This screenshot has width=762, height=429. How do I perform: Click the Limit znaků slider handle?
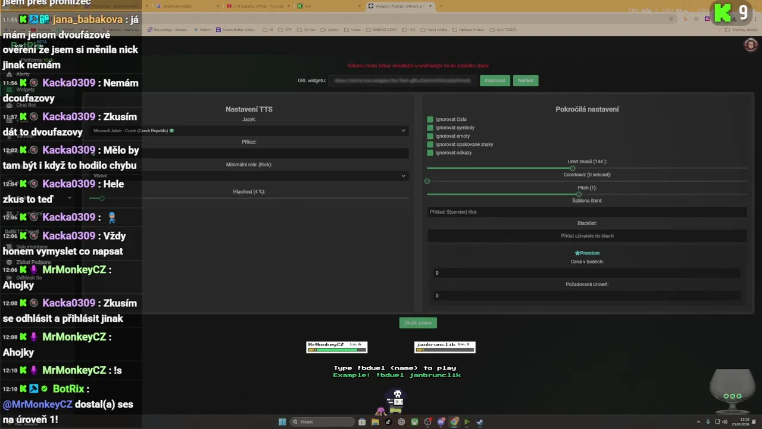click(x=573, y=169)
